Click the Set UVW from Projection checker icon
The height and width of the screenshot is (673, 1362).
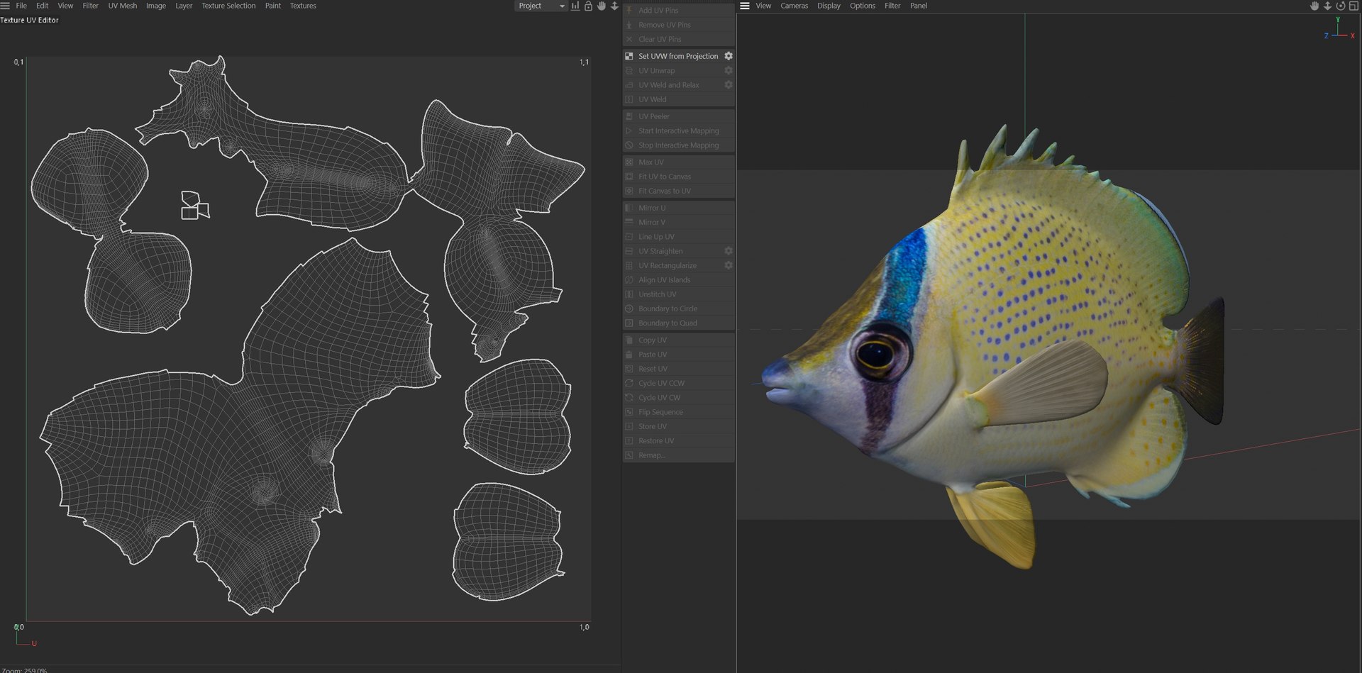coord(629,56)
